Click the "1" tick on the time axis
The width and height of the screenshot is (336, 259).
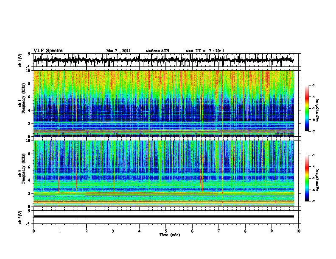click(x=60, y=231)
